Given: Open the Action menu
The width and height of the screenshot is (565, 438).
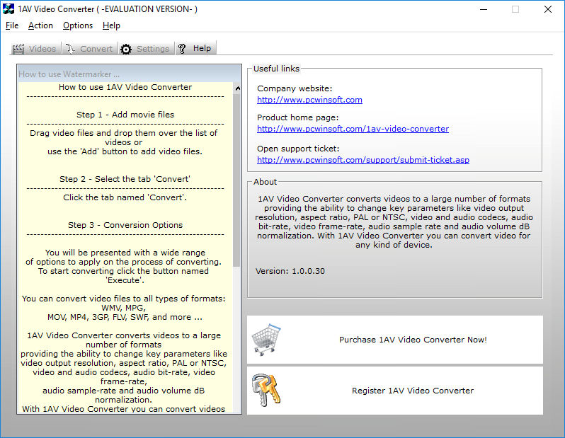Looking at the screenshot, I should coord(40,25).
